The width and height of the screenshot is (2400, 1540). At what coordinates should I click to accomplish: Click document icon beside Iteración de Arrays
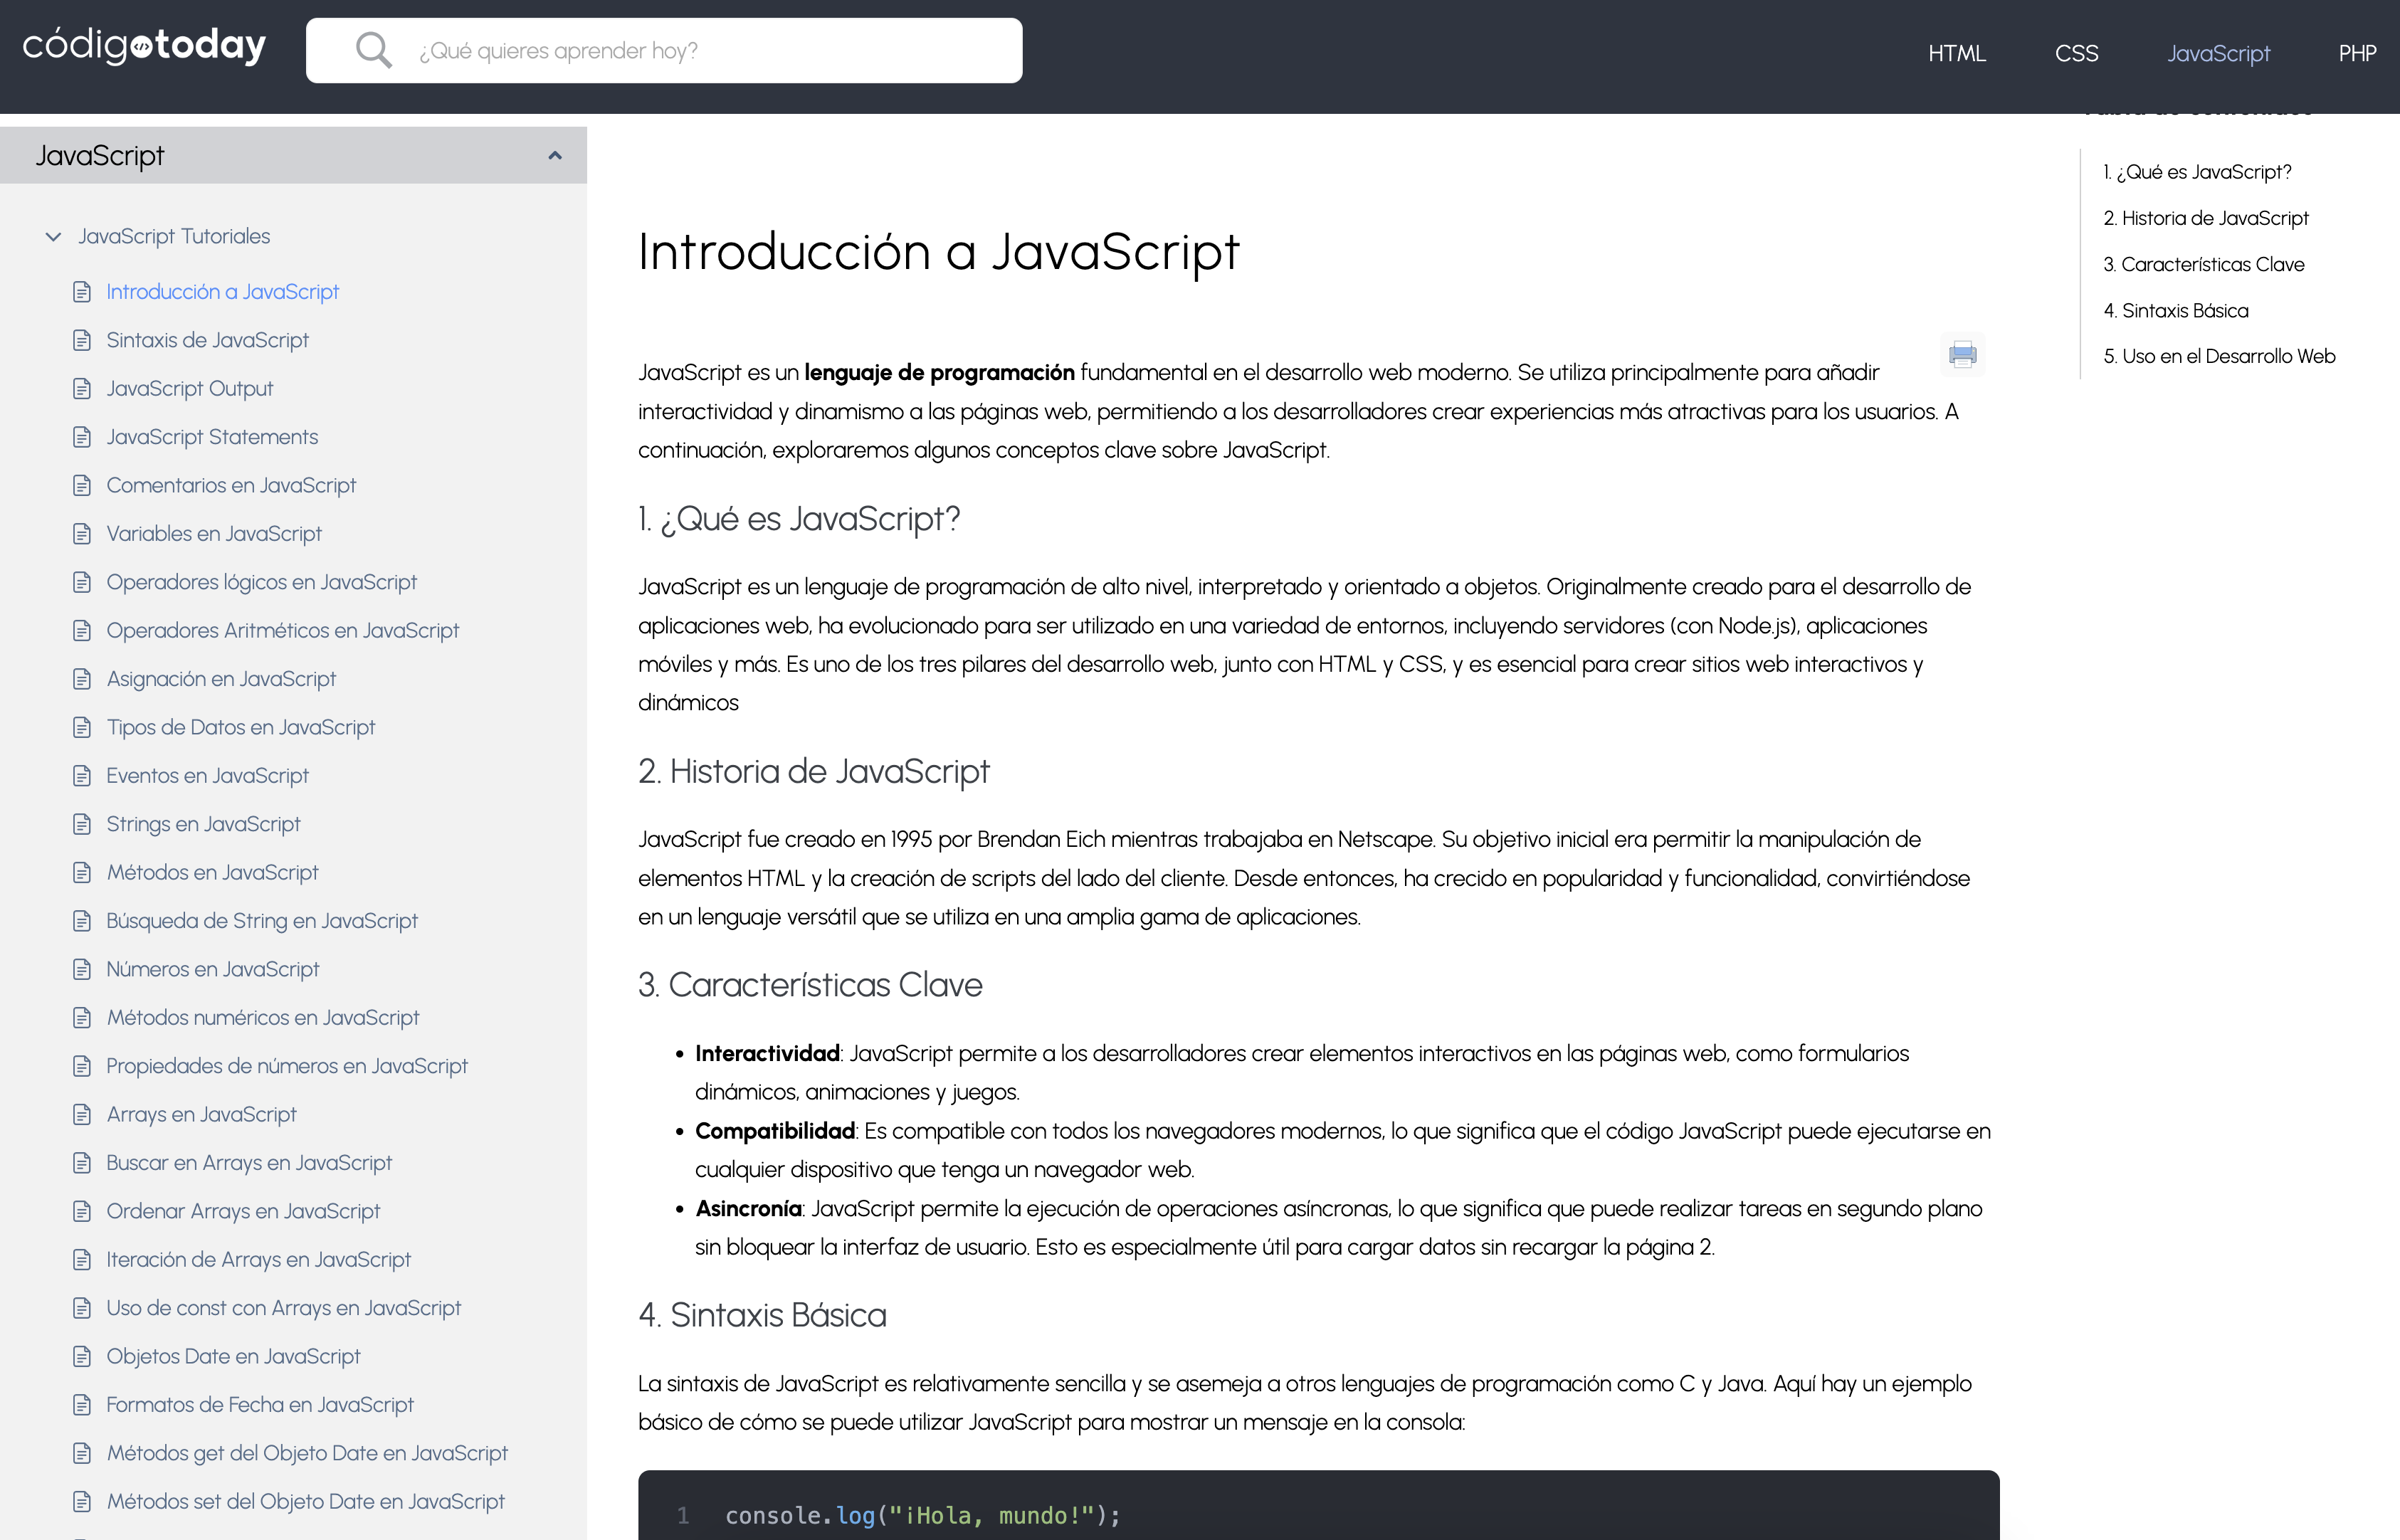(x=82, y=1260)
